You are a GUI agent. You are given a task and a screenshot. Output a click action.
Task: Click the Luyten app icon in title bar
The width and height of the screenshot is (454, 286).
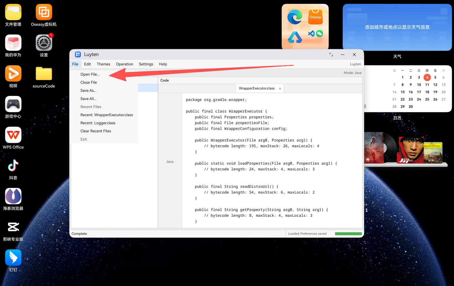click(78, 55)
